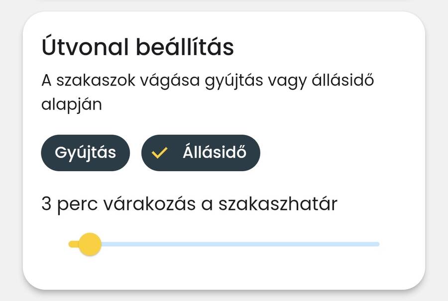Viewport: 448px width, 301px height.
Task: Tap the Állásidő label text
Action: pos(214,153)
